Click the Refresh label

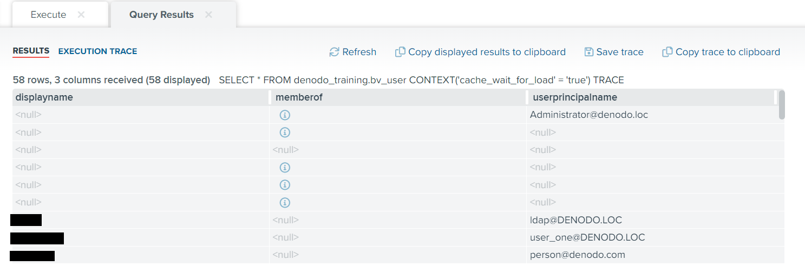click(x=359, y=52)
